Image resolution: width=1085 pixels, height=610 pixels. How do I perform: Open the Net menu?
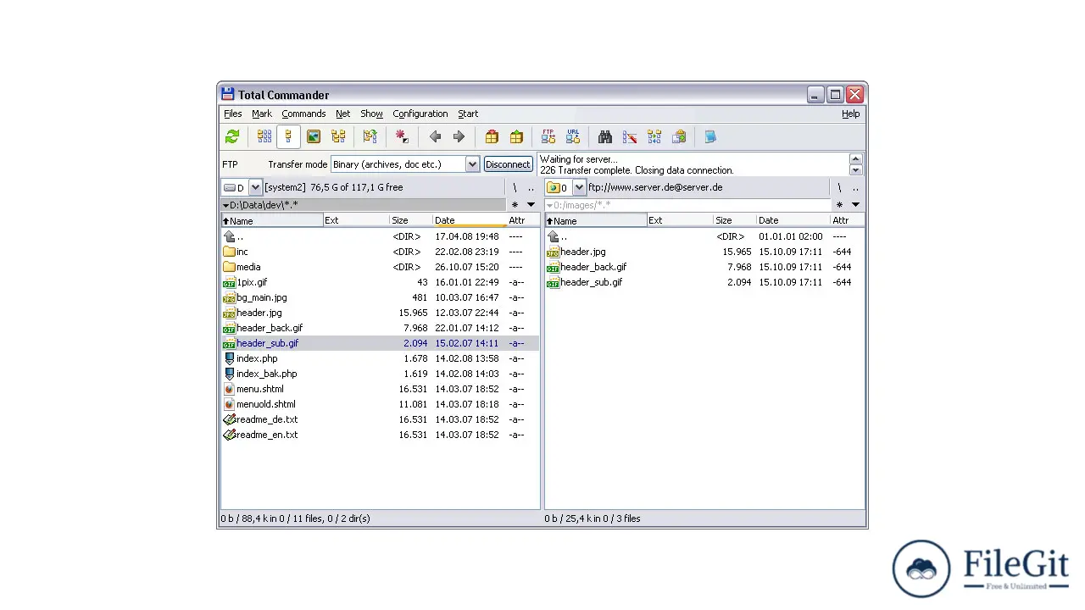point(342,114)
